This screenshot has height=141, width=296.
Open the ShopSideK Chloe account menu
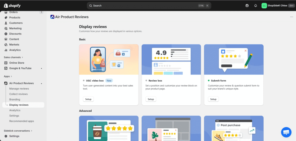278,6
